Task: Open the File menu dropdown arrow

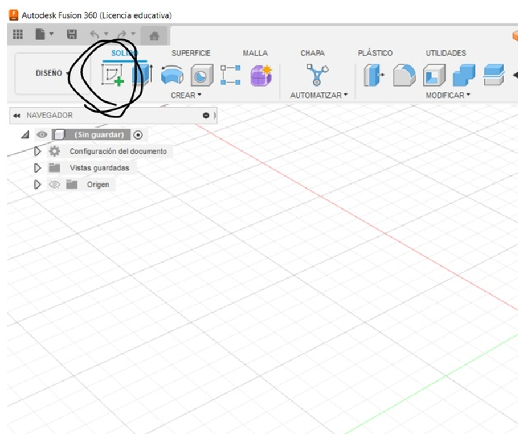Action: pyautogui.click(x=51, y=34)
